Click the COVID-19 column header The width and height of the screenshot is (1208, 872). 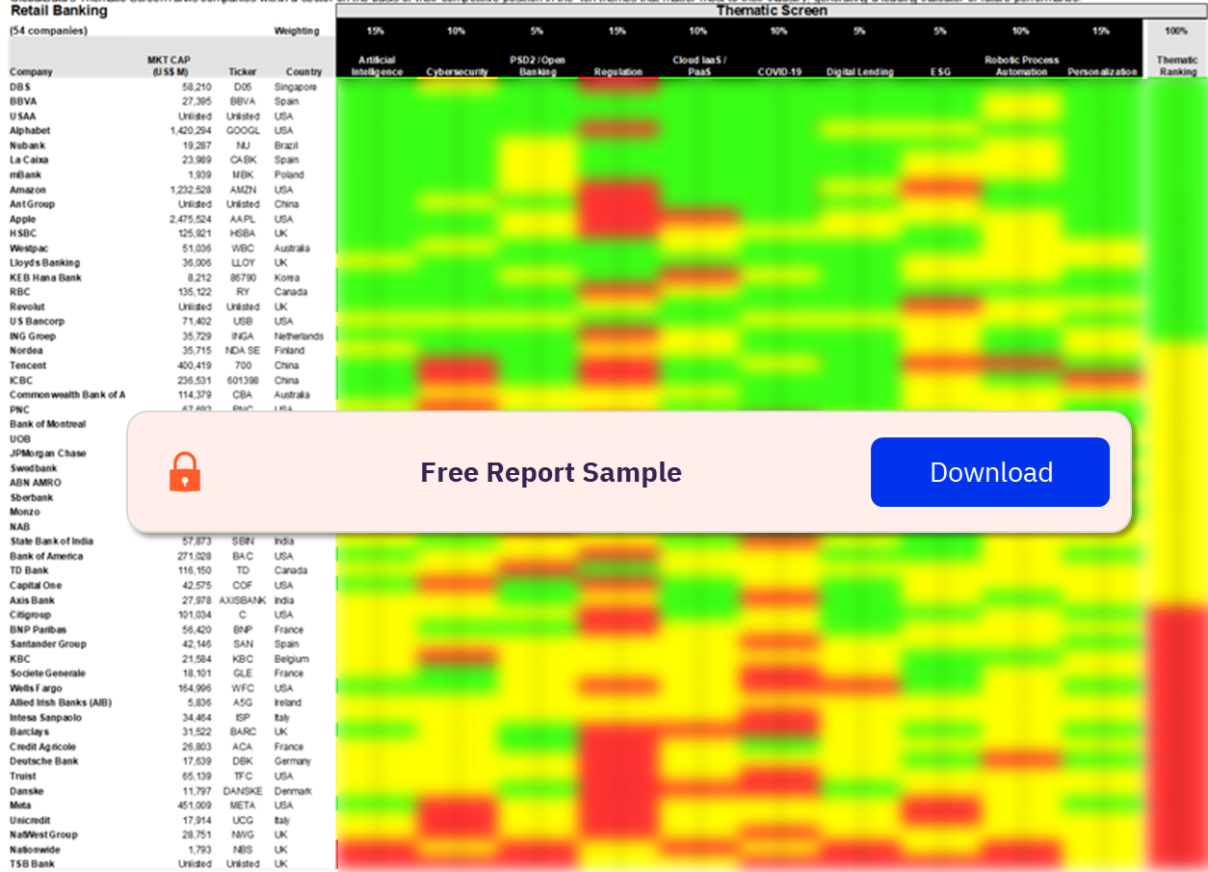779,71
